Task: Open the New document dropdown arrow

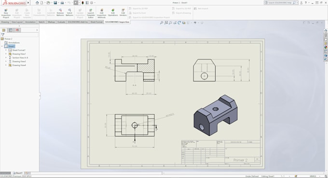Action: point(45,3)
